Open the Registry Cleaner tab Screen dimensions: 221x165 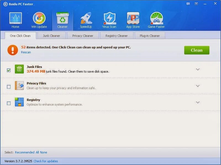pyautogui.click(x=117, y=36)
